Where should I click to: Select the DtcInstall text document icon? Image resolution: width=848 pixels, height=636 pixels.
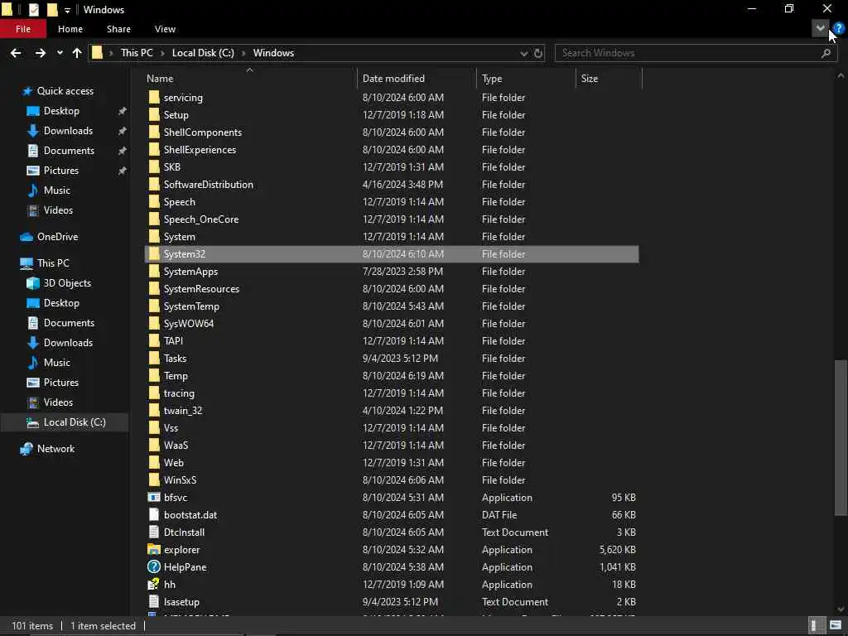(x=154, y=532)
